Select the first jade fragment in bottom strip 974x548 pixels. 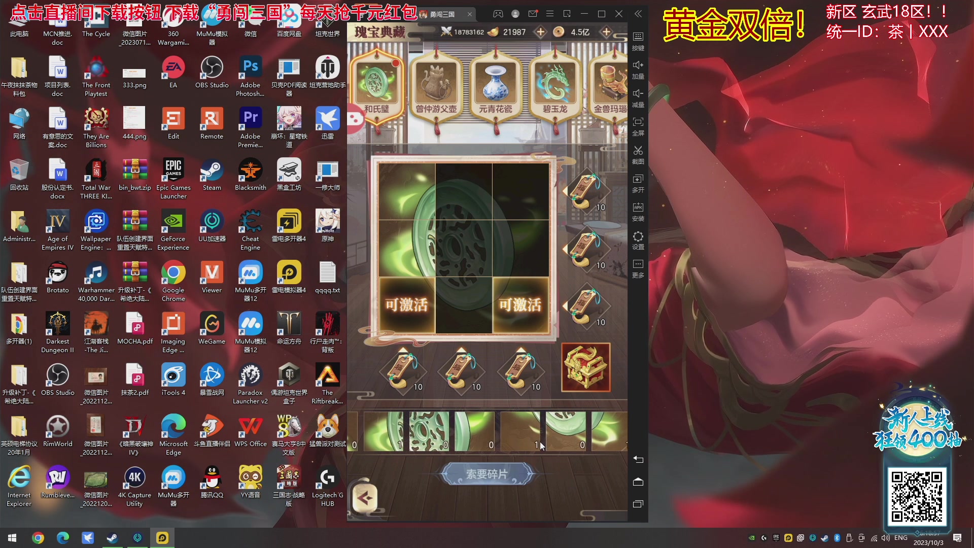tap(384, 431)
